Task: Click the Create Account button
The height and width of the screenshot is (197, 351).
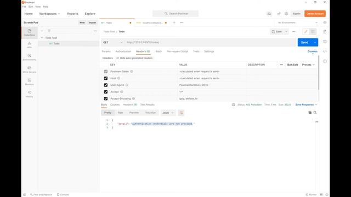Action: 315,14
